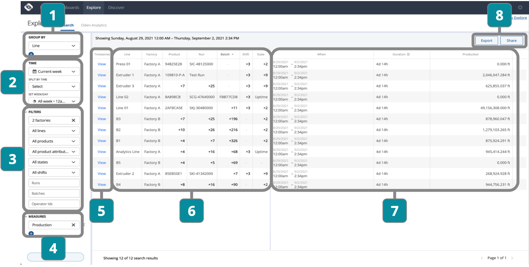Open the Group By Line dropdown
The image size is (529, 267).
pyautogui.click(x=54, y=46)
